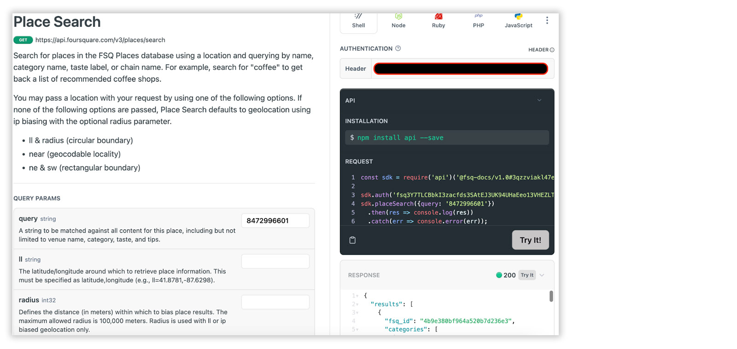The image size is (737, 349).
Task: Click the "ll & radius (circular boundary)" bullet
Action: click(81, 140)
